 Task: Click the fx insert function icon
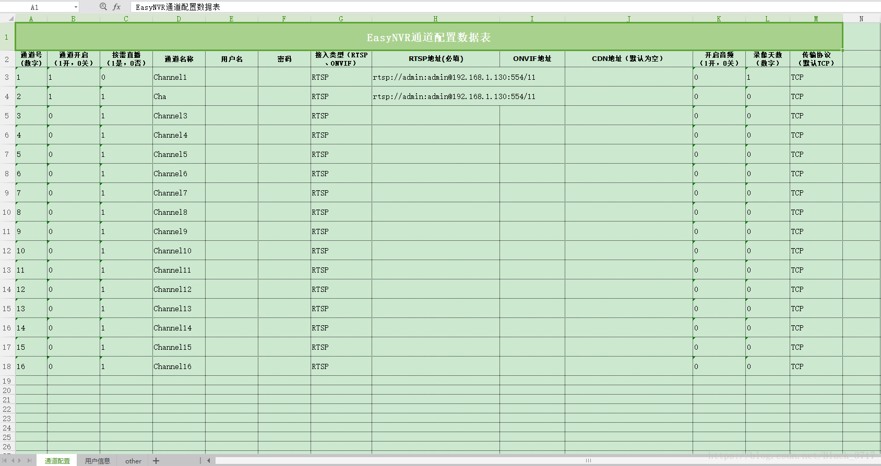tap(117, 7)
